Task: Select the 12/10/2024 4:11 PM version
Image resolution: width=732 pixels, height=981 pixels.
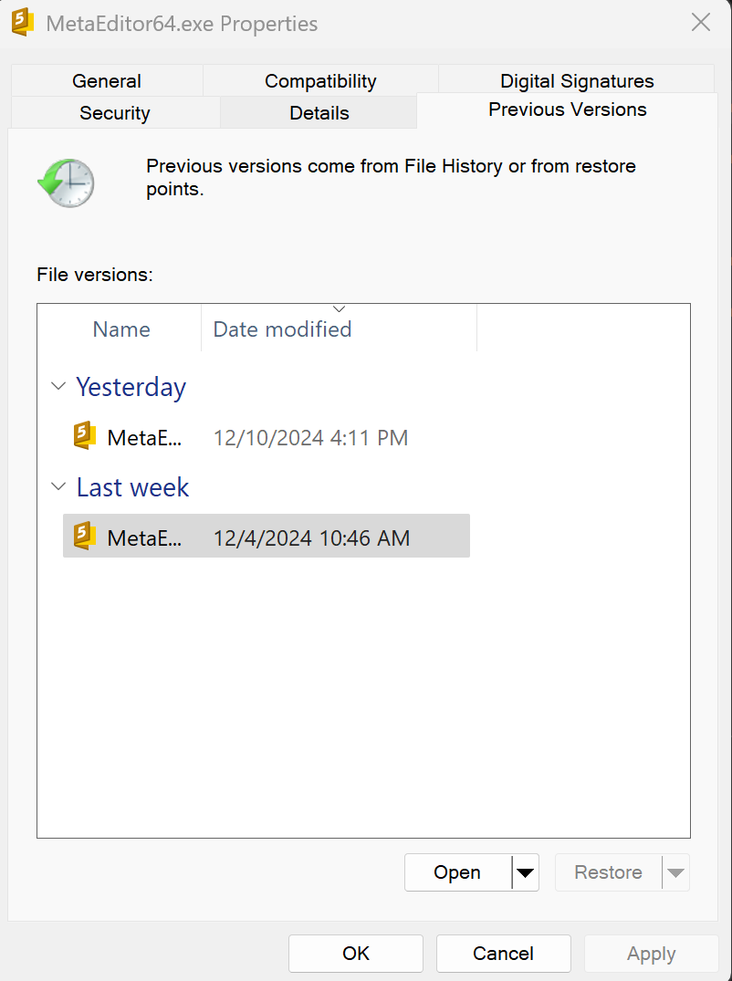Action: [x=267, y=437]
